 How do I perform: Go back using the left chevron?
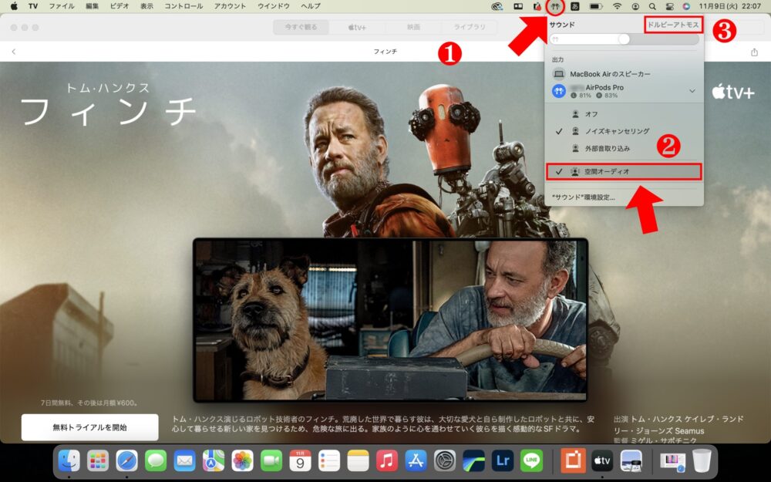point(14,52)
